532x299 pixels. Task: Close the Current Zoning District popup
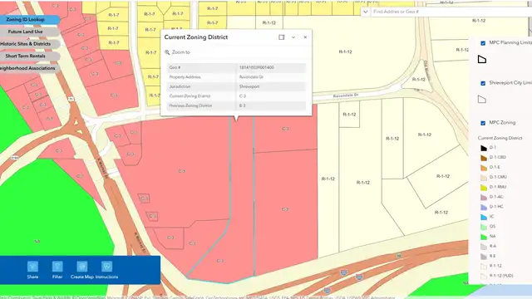(305, 37)
